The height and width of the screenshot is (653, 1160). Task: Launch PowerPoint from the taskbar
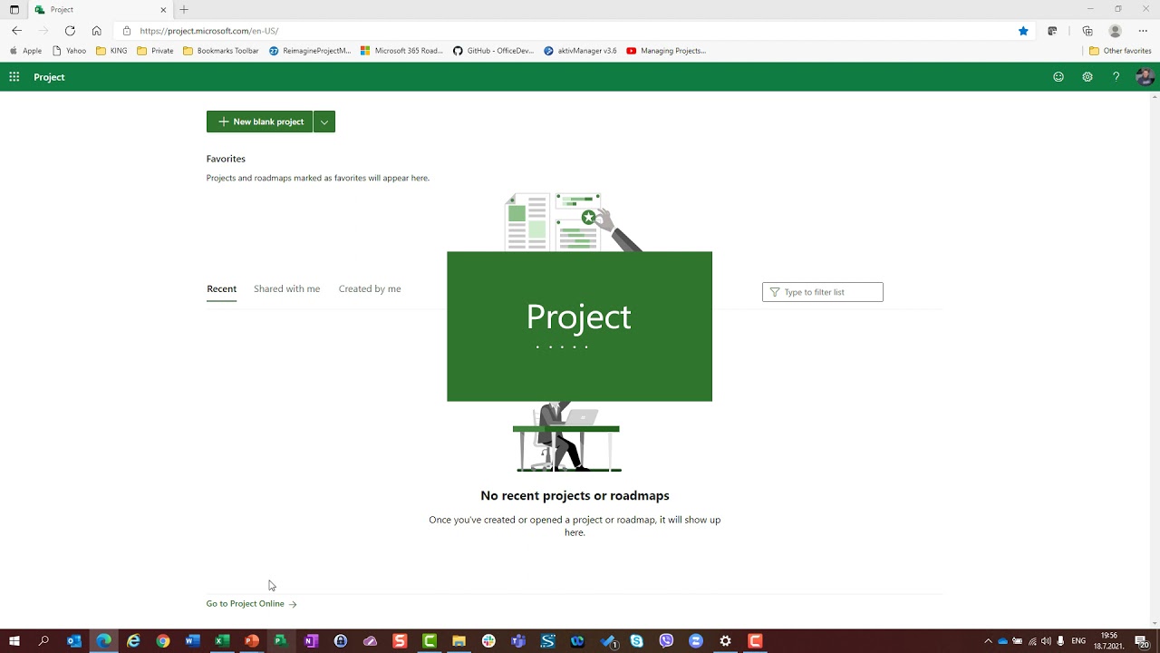click(252, 641)
